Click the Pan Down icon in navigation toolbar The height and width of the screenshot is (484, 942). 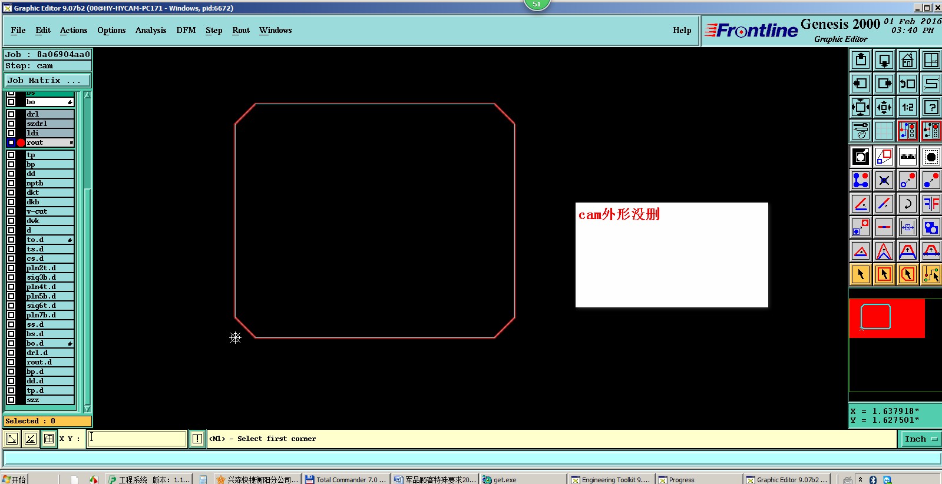tap(884, 60)
